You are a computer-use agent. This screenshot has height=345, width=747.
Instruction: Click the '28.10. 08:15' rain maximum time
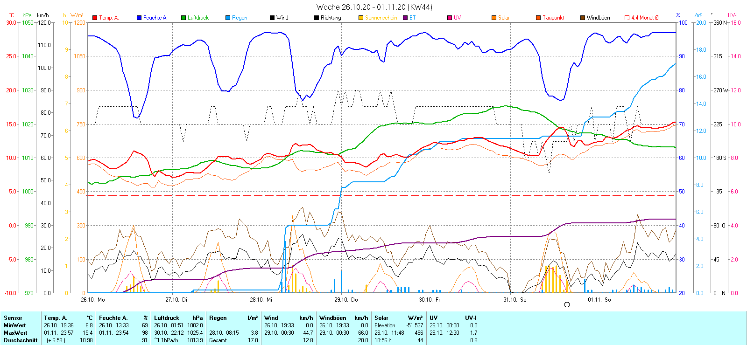click(224, 333)
